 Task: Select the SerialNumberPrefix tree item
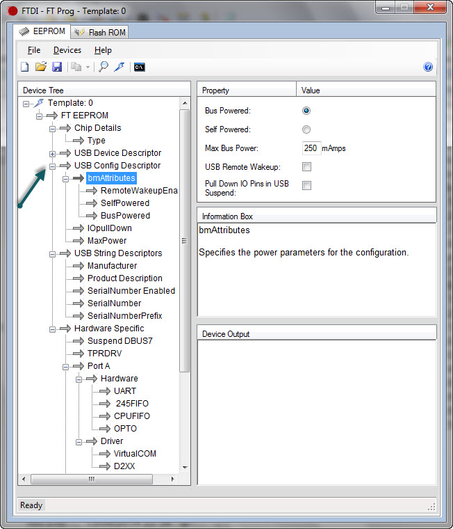tap(124, 316)
